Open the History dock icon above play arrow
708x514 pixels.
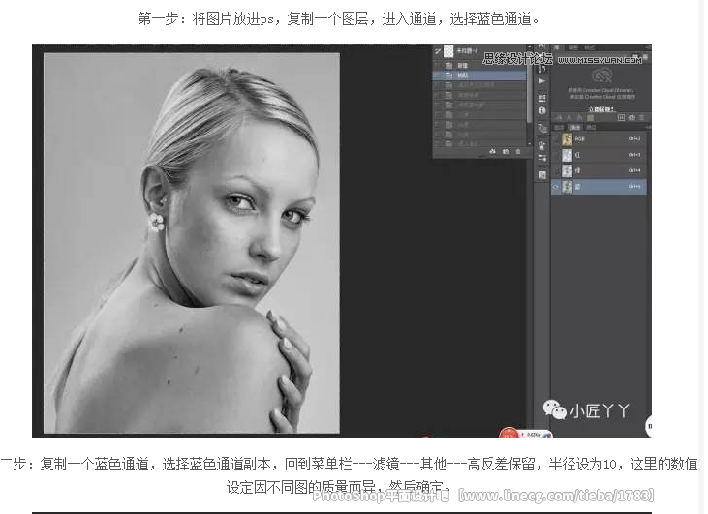click(541, 69)
